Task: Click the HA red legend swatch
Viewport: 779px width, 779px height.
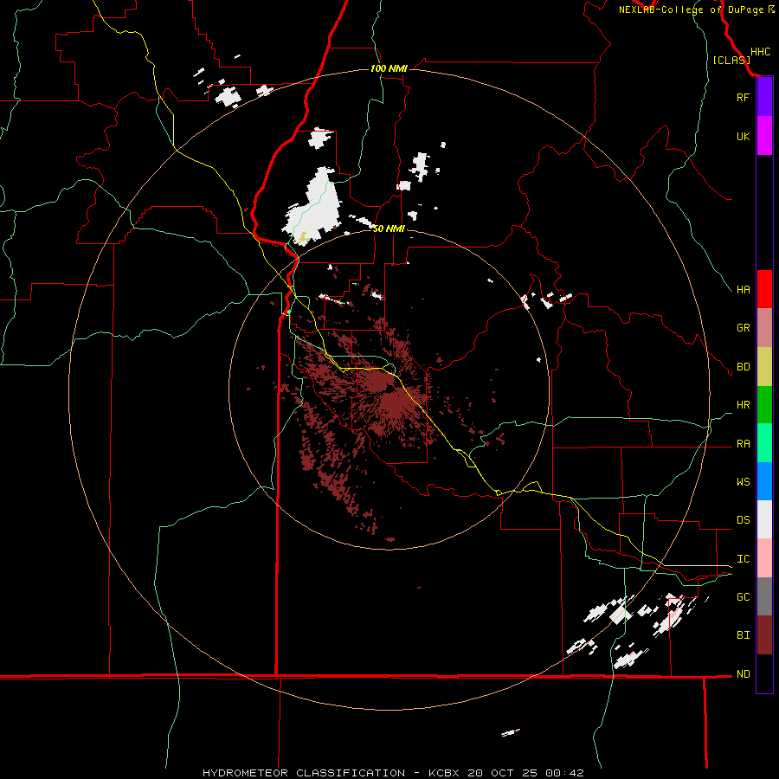Action: [764, 289]
